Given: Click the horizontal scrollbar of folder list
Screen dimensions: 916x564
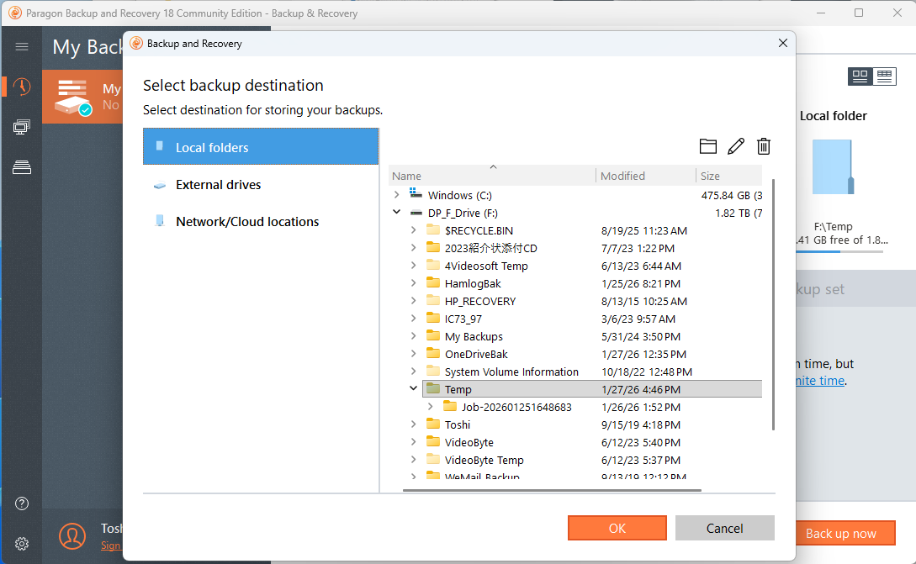Looking at the screenshot, I should coord(552,490).
